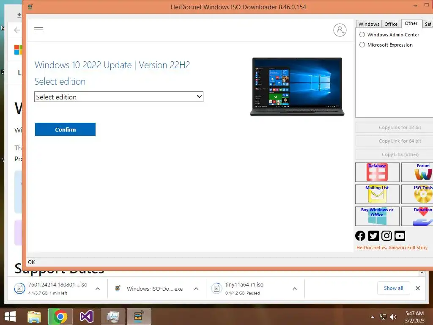
Task: Click the user account sign-in icon
Action: (x=340, y=30)
